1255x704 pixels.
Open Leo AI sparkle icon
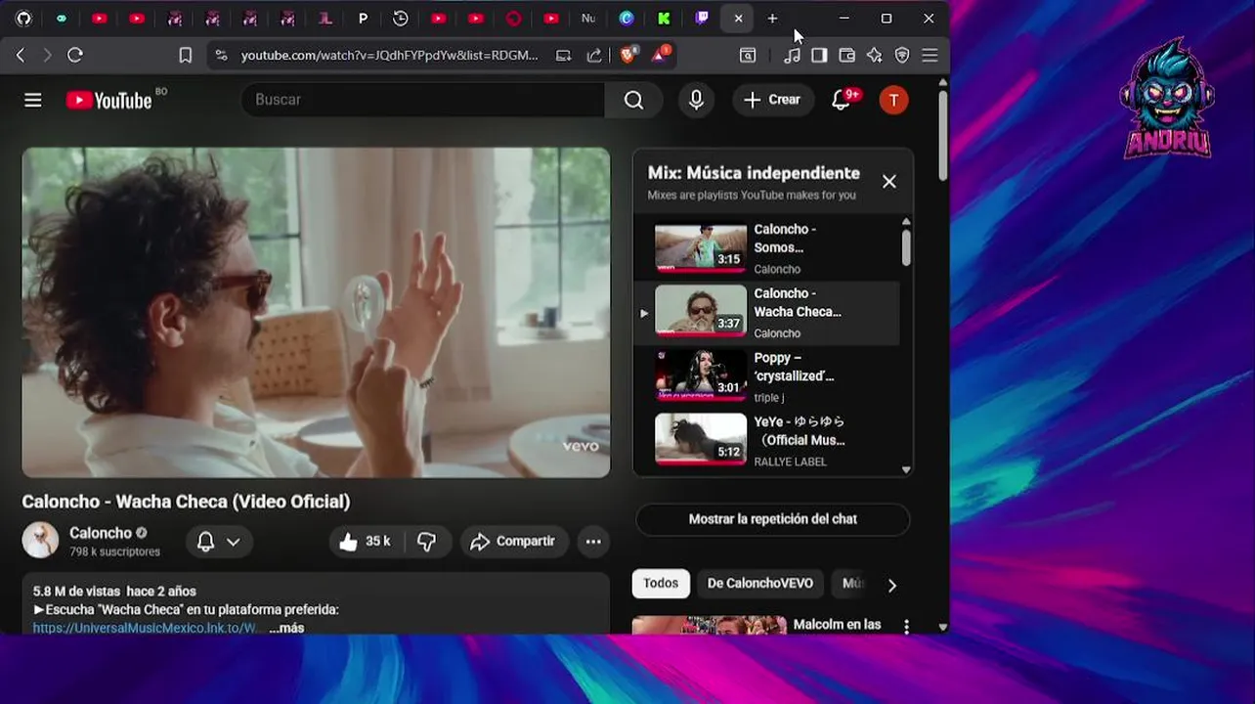875,55
